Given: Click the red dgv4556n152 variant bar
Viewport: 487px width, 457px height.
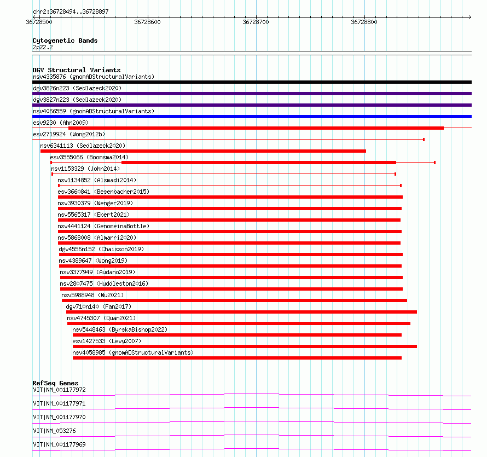Looking at the screenshot, I should (231, 254).
